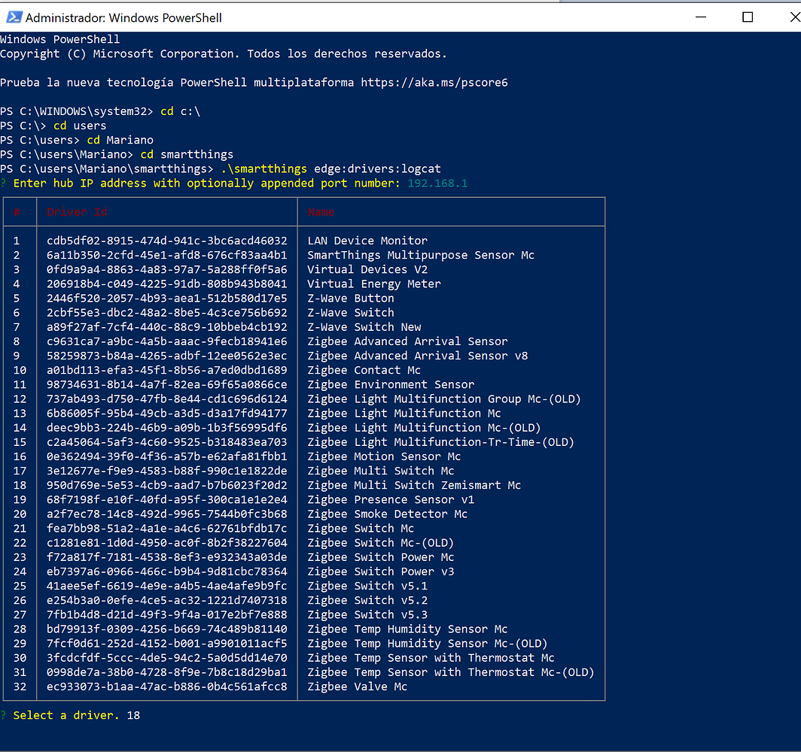Click the 'Zigbee Switch Power v3' entry
This screenshot has width=801, height=752.
[381, 572]
